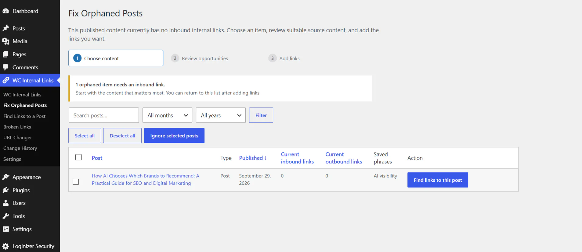Click the AI visibility saved phrase

coord(385,176)
